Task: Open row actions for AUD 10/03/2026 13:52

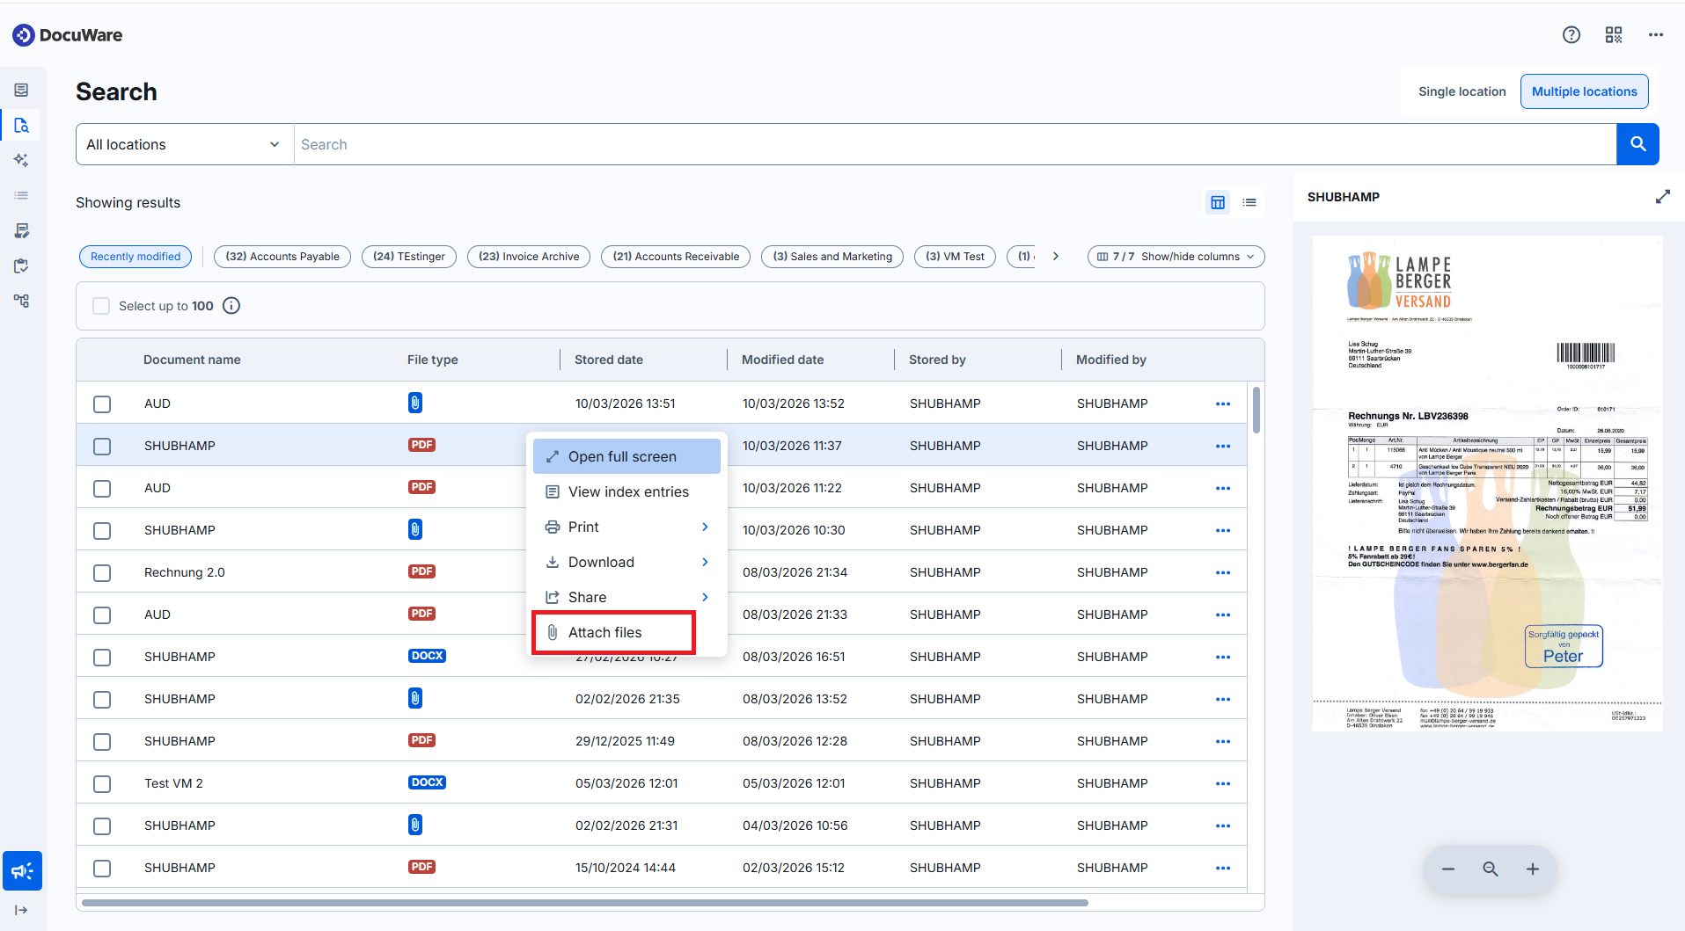Action: [x=1223, y=404]
